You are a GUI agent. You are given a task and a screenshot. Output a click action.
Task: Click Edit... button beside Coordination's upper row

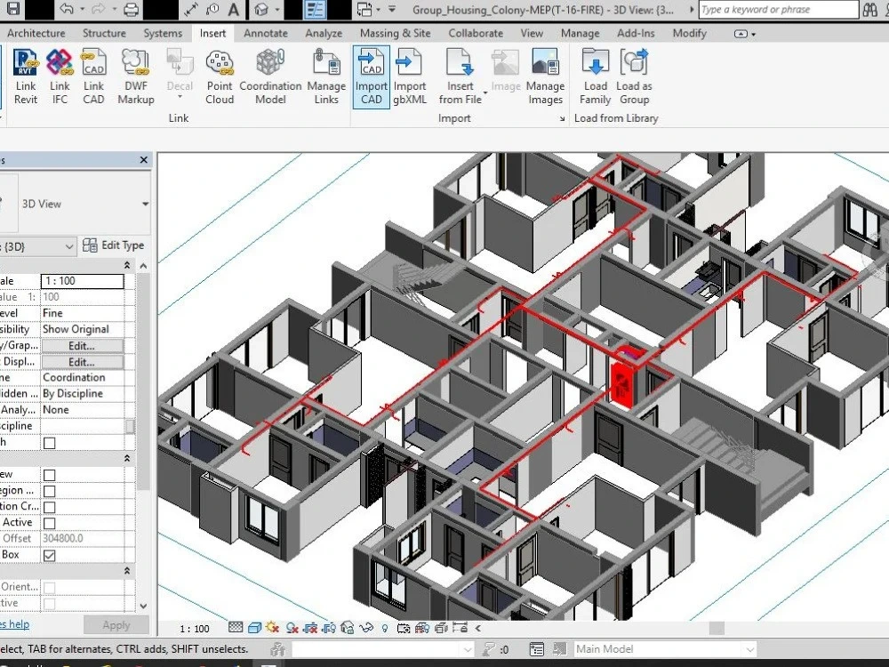(82, 345)
